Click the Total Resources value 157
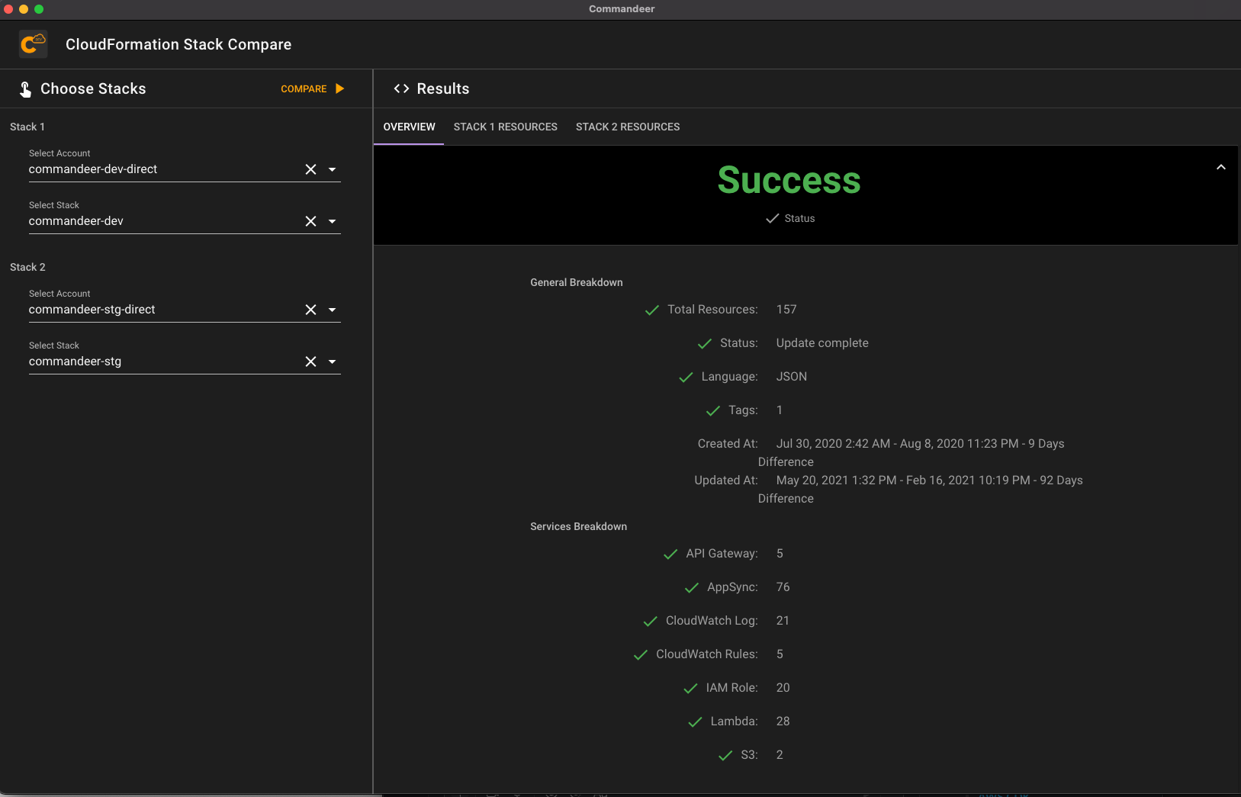This screenshot has height=797, width=1241. point(786,310)
